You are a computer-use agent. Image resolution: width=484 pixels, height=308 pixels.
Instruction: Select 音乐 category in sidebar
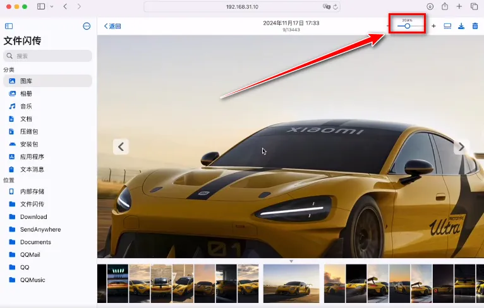(26, 106)
